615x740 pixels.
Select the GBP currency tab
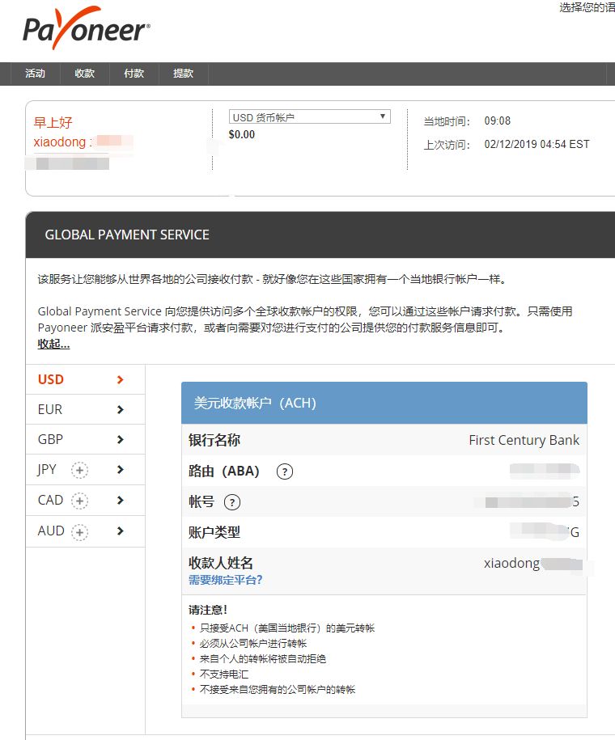[85, 439]
